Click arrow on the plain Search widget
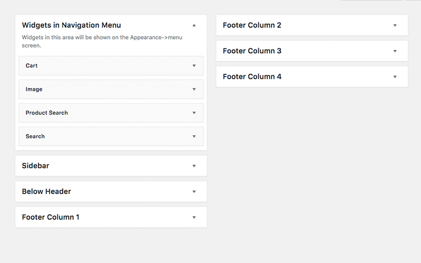Viewport: 421px width, 263px height. 194,136
